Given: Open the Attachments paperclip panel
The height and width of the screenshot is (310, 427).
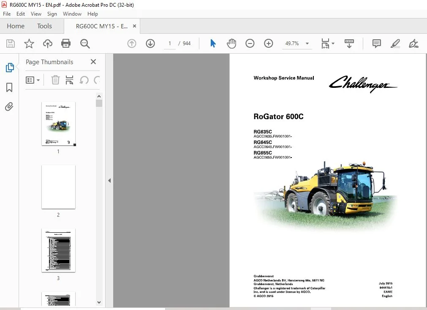Looking at the screenshot, I should tap(9, 106).
